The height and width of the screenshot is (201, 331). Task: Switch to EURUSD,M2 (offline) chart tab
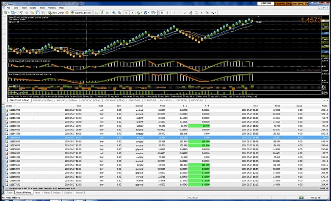point(43,100)
